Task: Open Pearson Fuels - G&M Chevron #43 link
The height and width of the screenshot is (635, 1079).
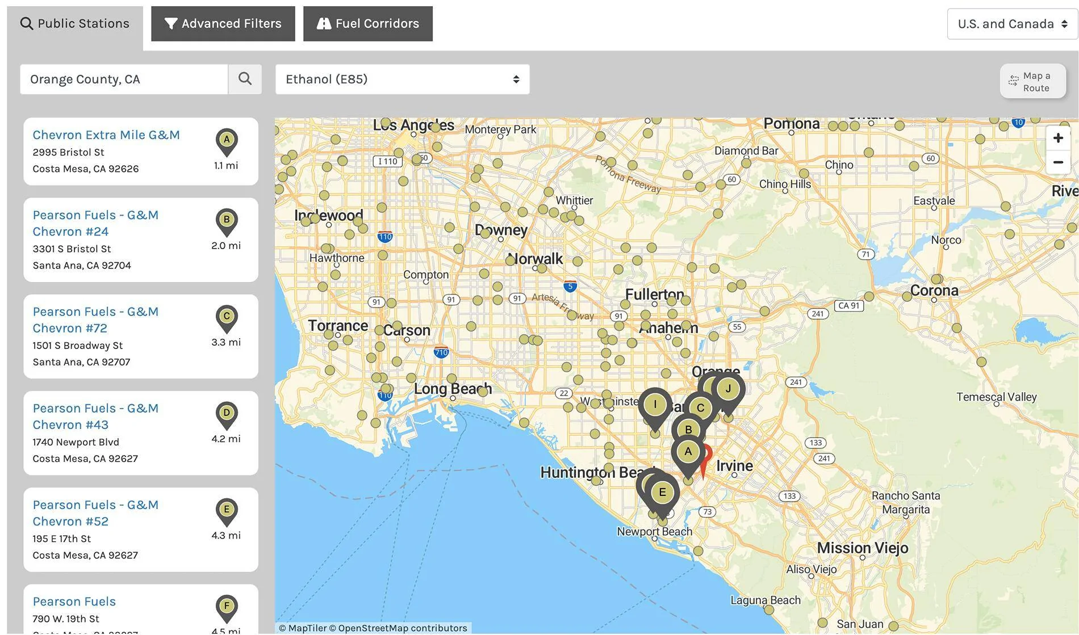Action: point(95,416)
